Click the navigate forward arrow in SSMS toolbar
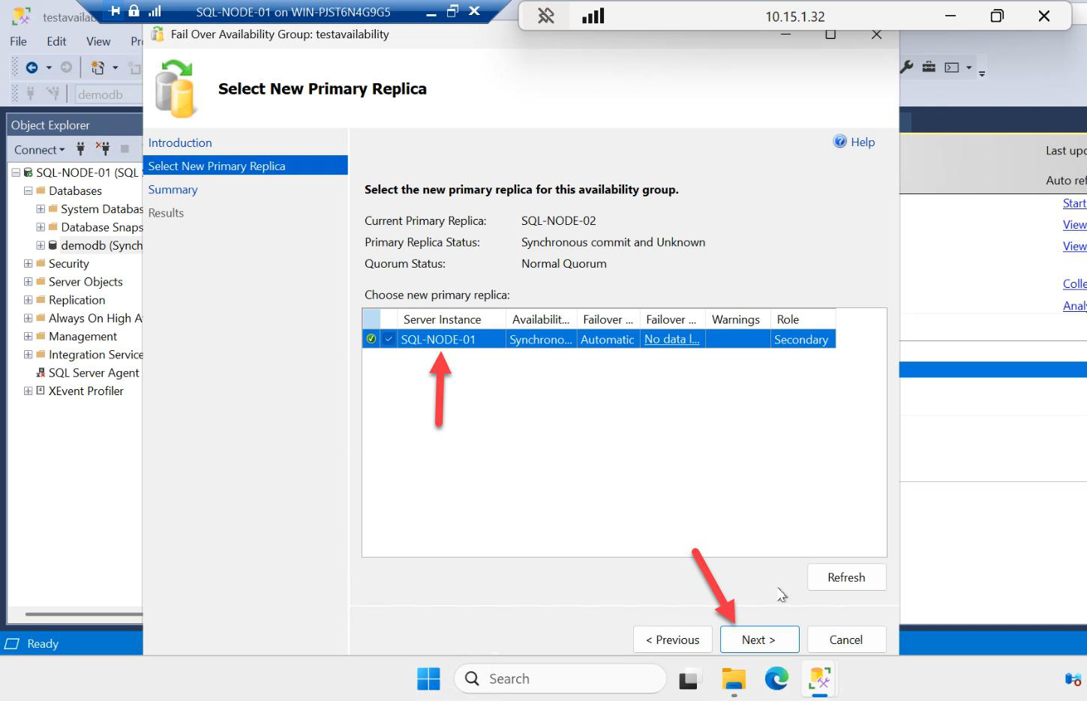Screen dimensions: 1087x701 pyautogui.click(x=66, y=67)
